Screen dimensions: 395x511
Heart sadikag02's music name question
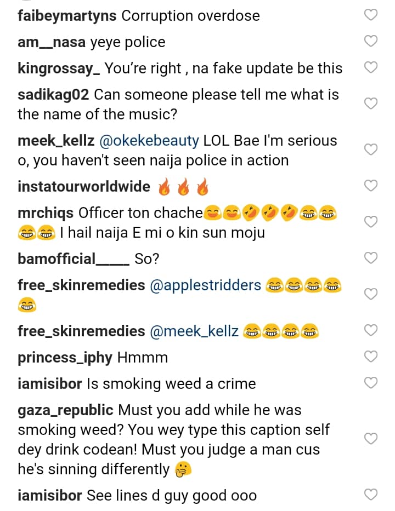(x=371, y=104)
